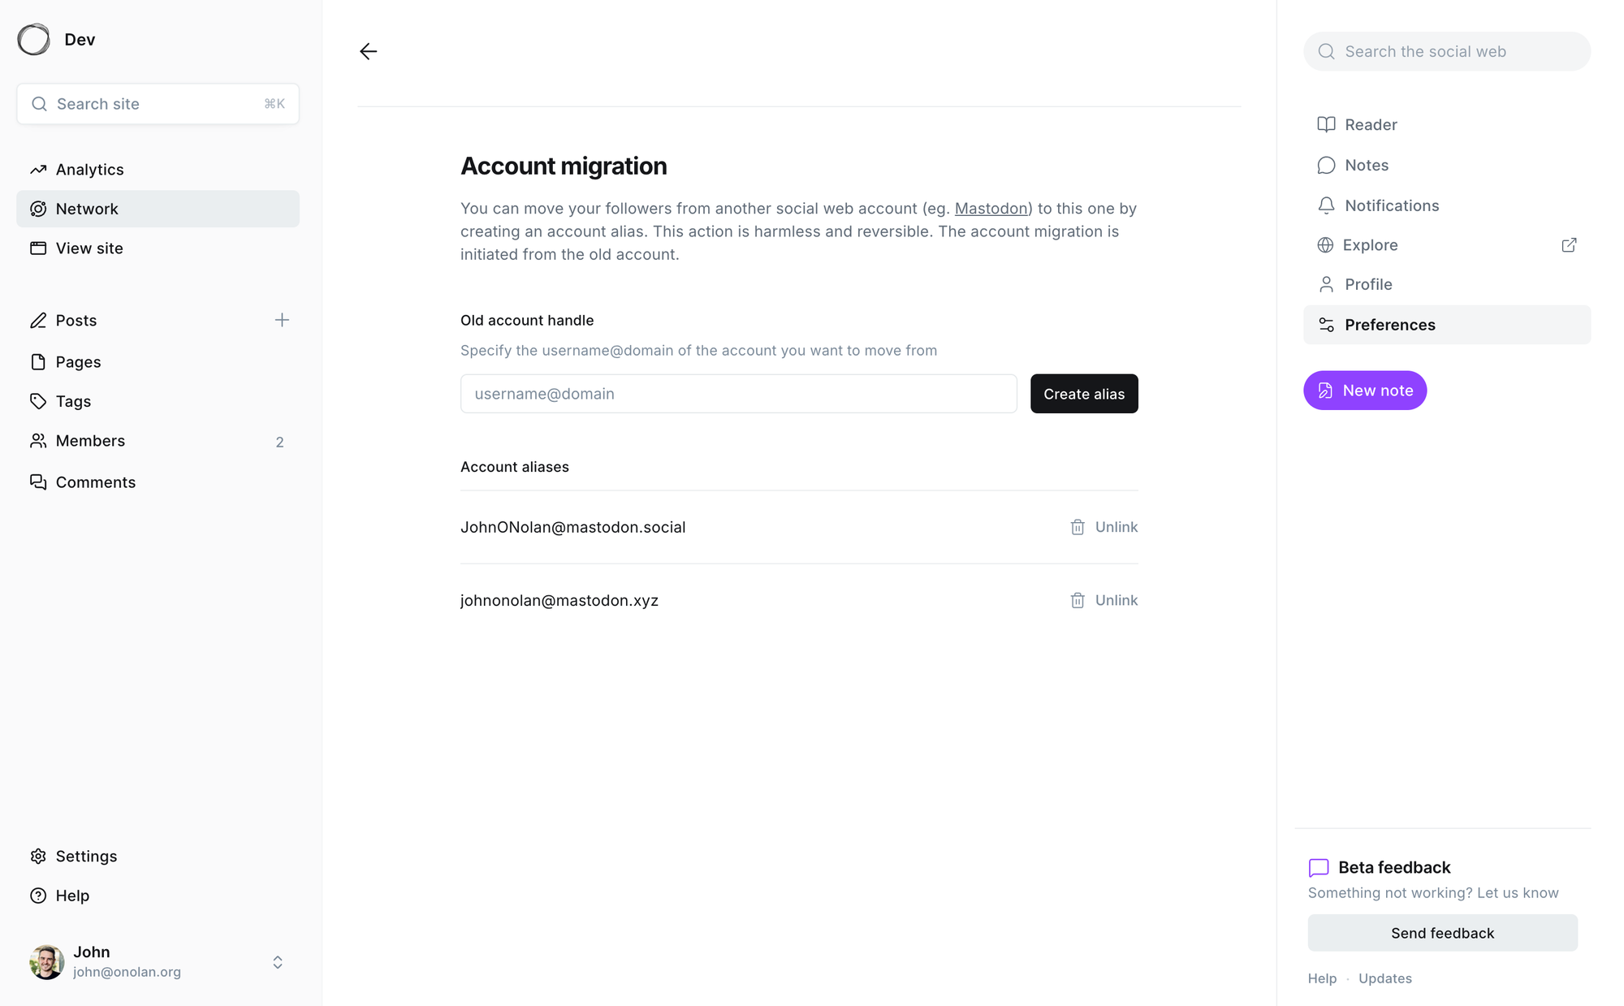
Task: Follow the Mastodon link
Action: [991, 209]
